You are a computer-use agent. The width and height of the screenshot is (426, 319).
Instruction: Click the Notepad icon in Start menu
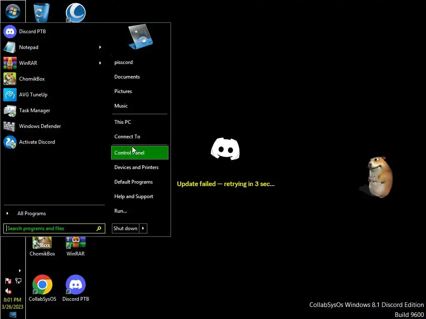[x=10, y=47]
